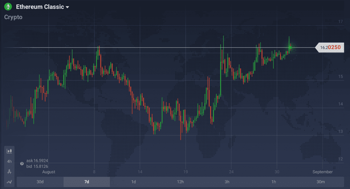Click the ask 16.5924 value
The image size is (350, 189).
click(x=37, y=160)
